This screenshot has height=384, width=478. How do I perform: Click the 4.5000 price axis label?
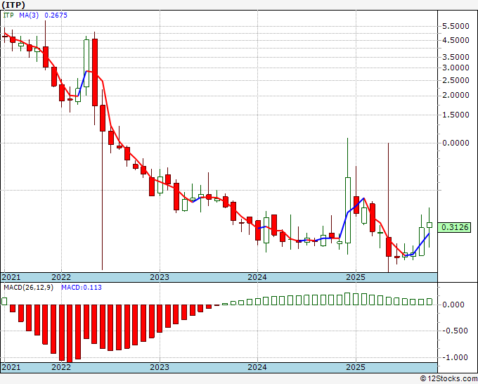[x=456, y=40]
